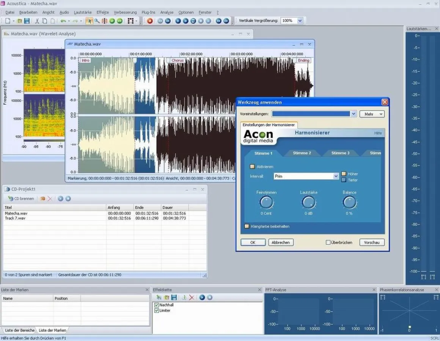This screenshot has height=341, width=440.
Task: Enable the Aktivieren checkbox for Stimme 1
Action: [253, 166]
